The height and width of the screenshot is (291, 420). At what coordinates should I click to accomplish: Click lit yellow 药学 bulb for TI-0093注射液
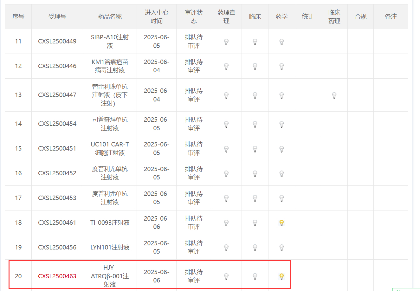tap(281, 223)
